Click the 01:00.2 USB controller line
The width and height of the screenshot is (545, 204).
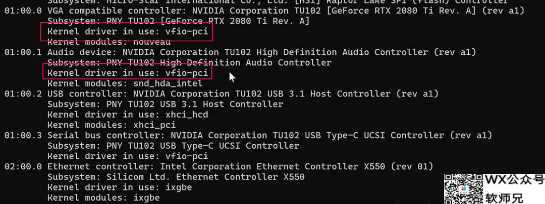(x=222, y=94)
